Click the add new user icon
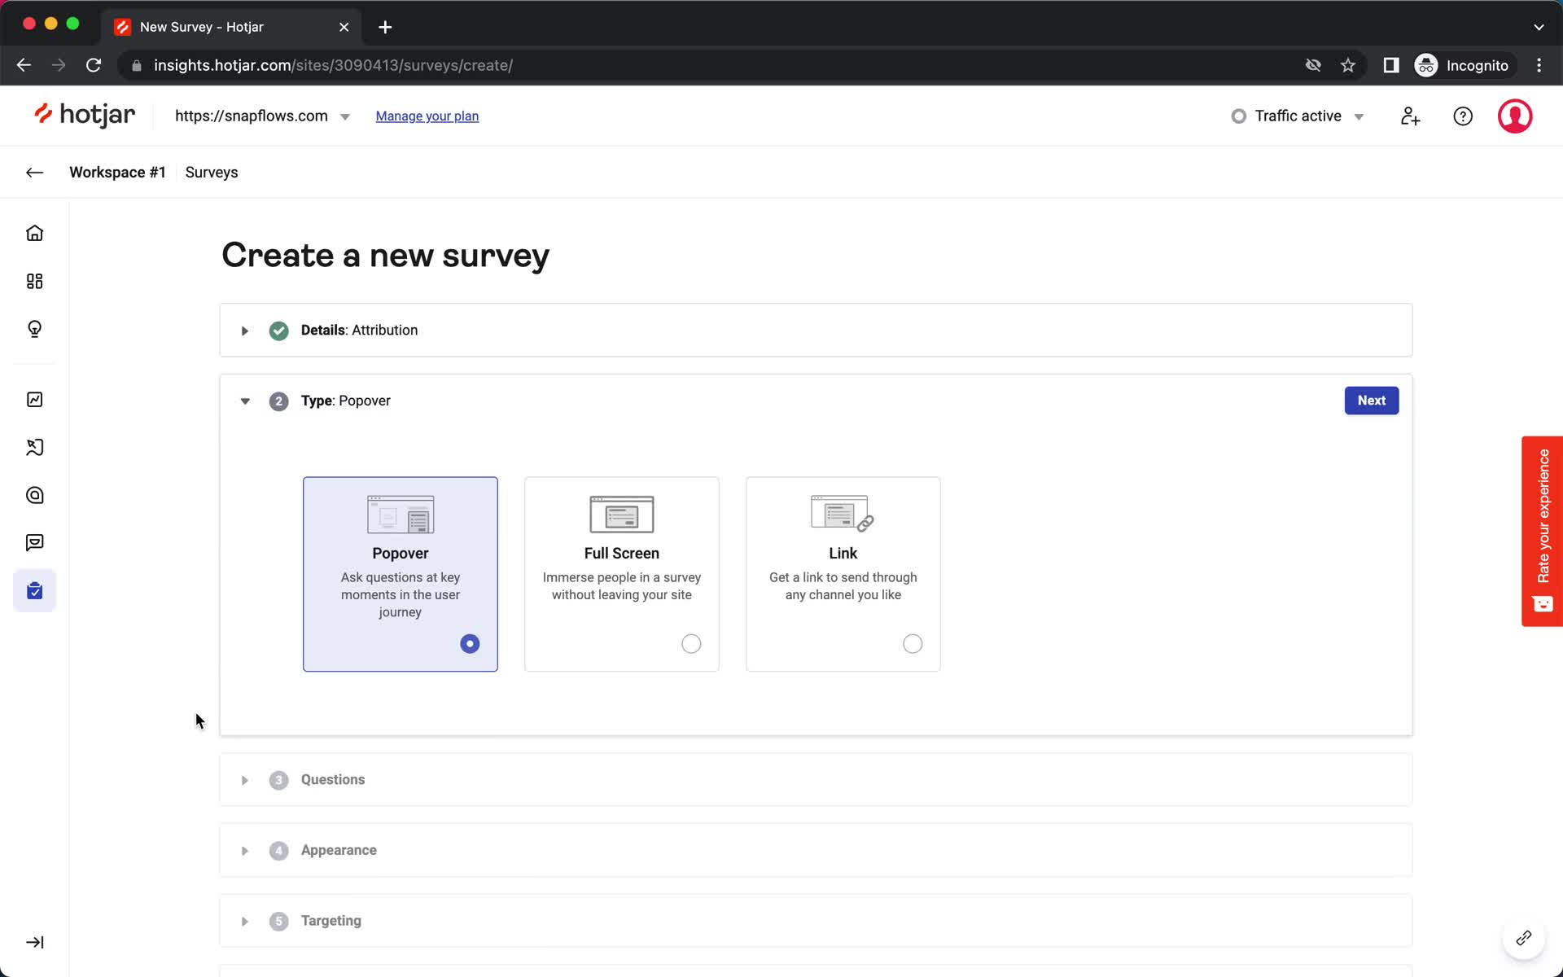This screenshot has height=977, width=1563. [1410, 116]
